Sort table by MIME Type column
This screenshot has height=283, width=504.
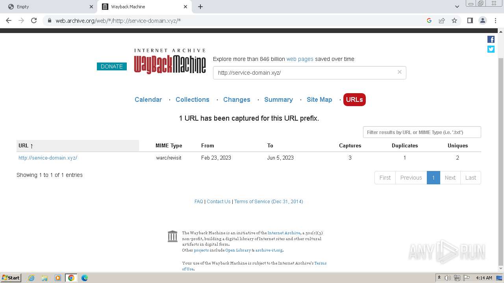[x=169, y=145]
